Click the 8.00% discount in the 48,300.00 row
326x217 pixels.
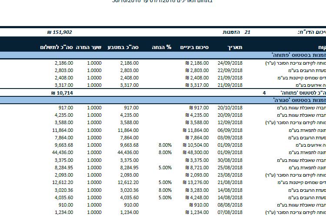[x=165, y=152]
